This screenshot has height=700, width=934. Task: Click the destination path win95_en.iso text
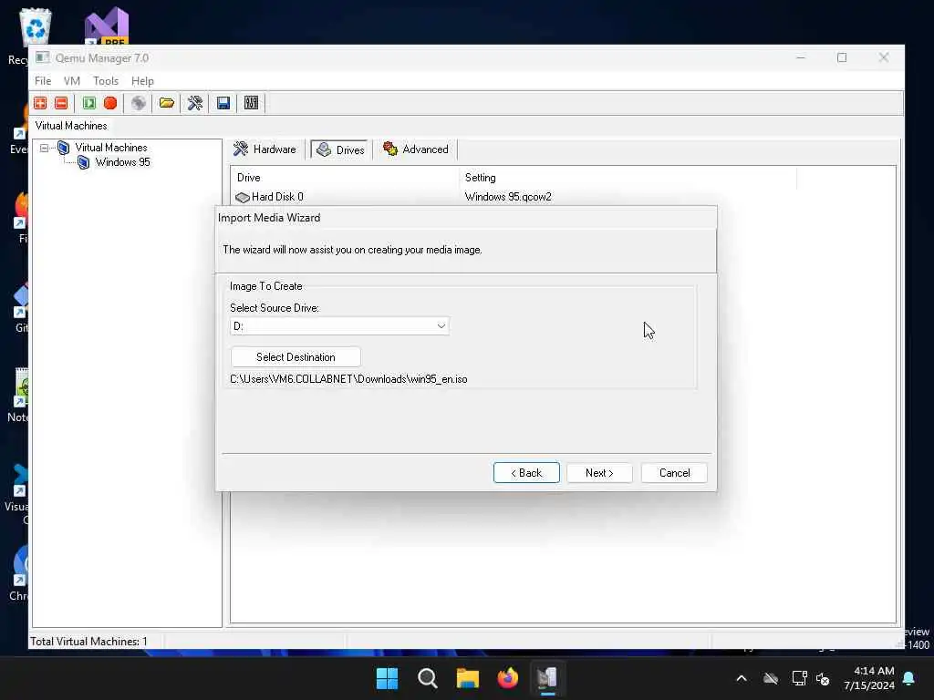(x=348, y=379)
